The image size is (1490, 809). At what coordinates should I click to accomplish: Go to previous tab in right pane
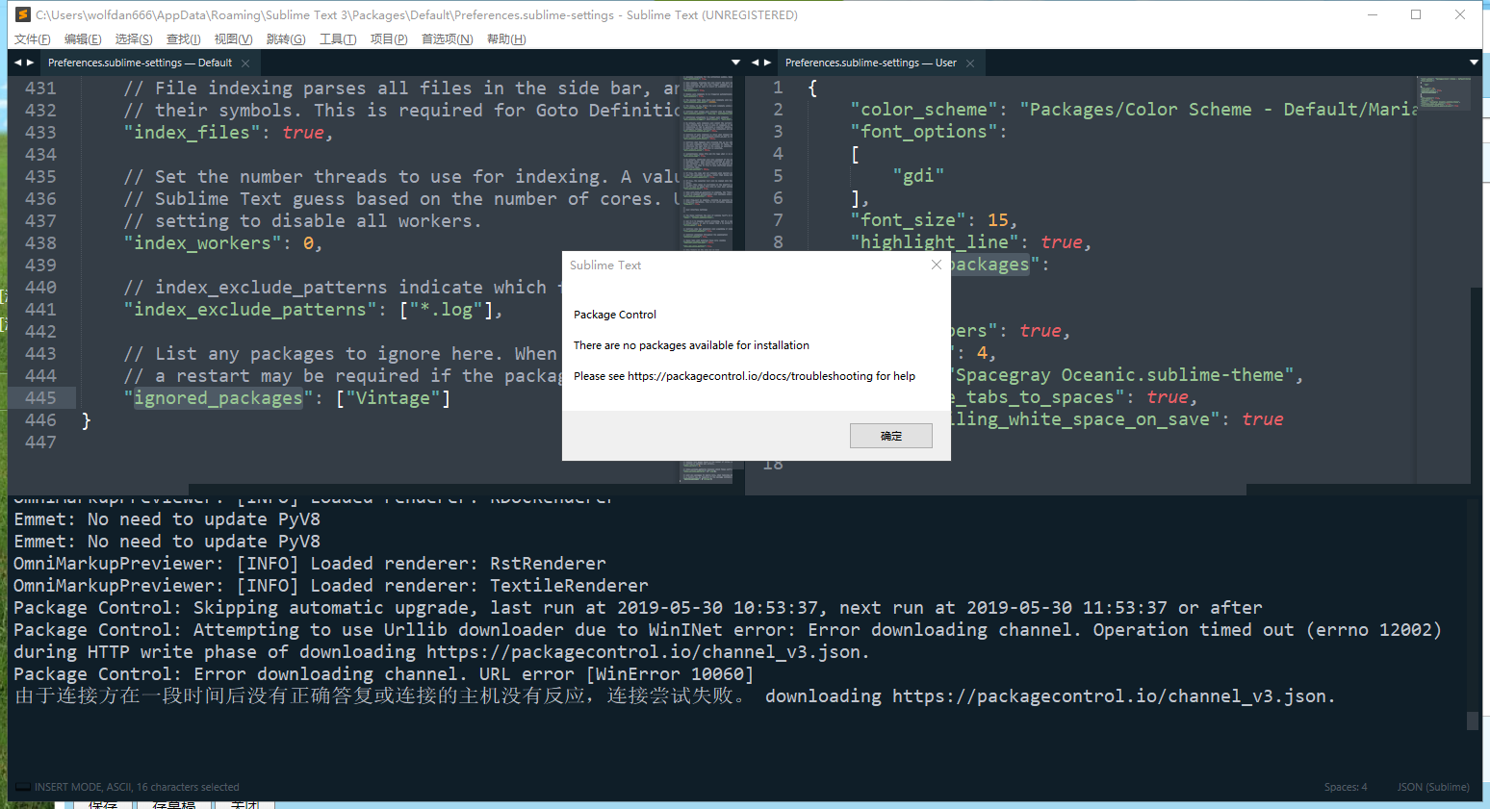click(x=756, y=63)
